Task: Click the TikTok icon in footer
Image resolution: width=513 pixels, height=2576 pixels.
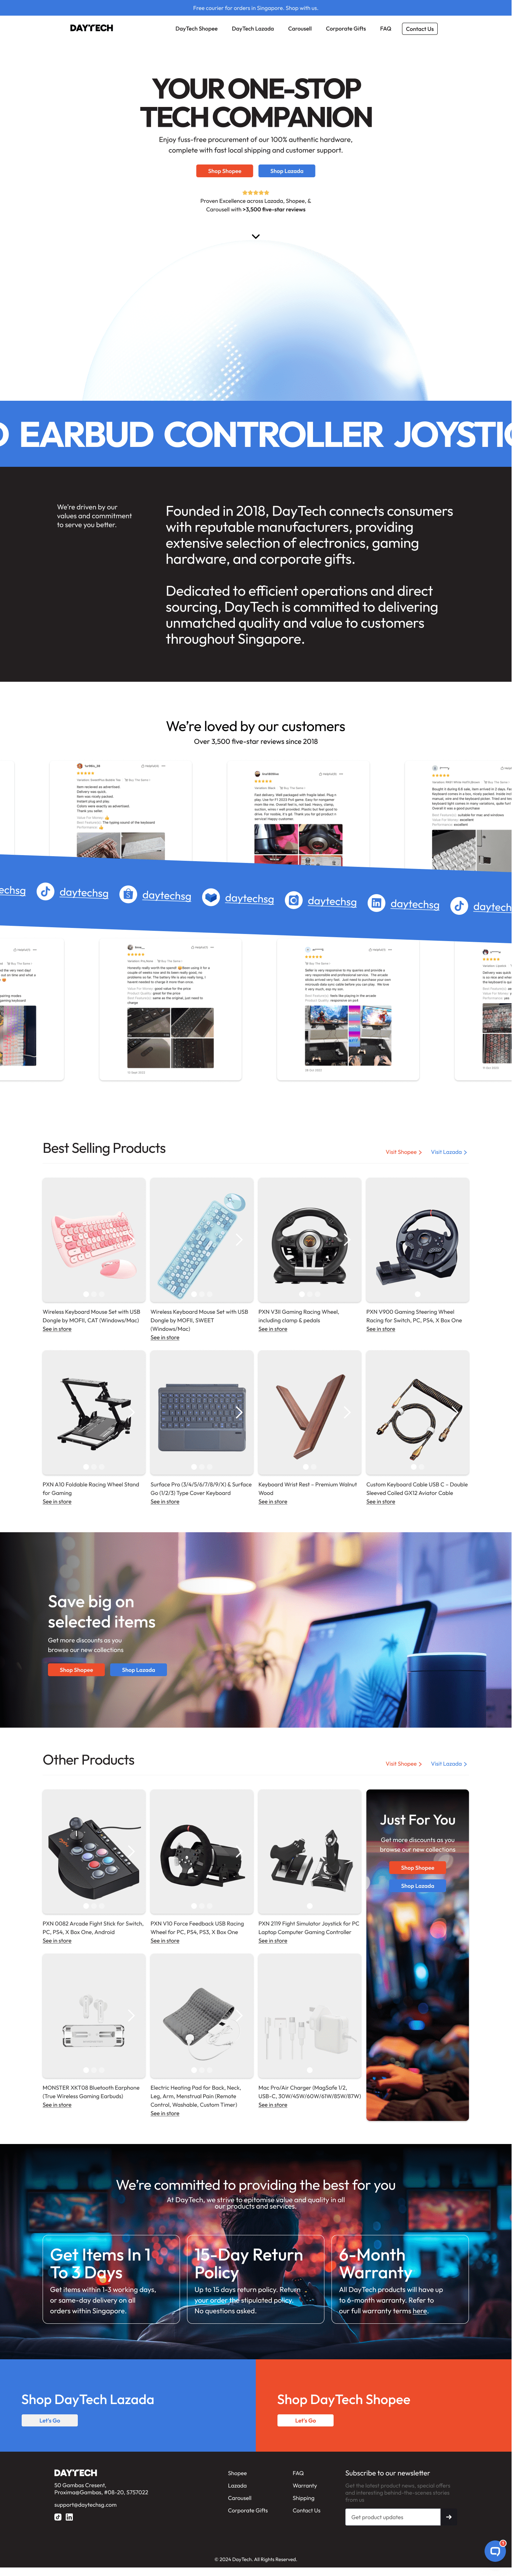Action: coord(58,2517)
